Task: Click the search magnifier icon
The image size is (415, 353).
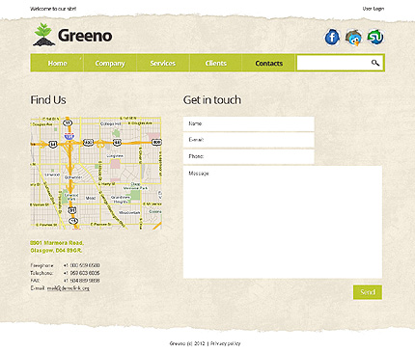Action: [375, 63]
